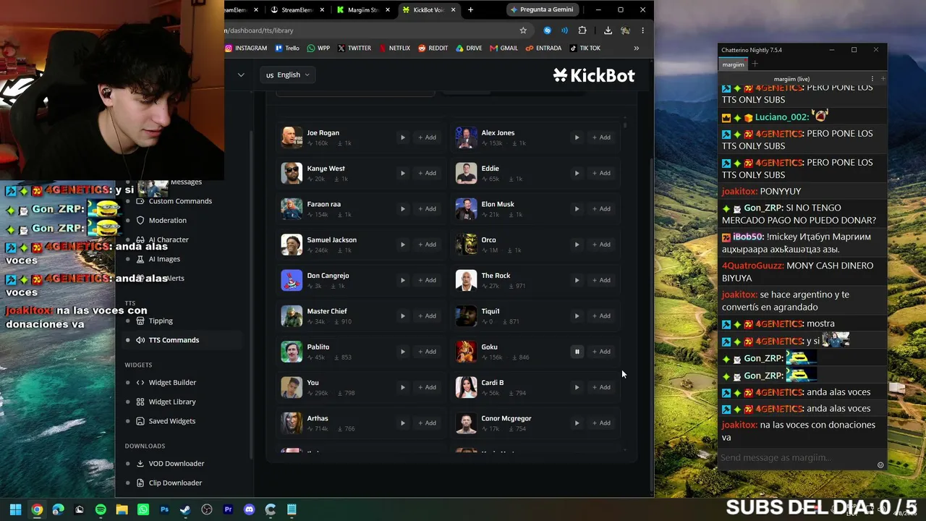
Task: Add the Pablito voice
Action: pos(427,352)
